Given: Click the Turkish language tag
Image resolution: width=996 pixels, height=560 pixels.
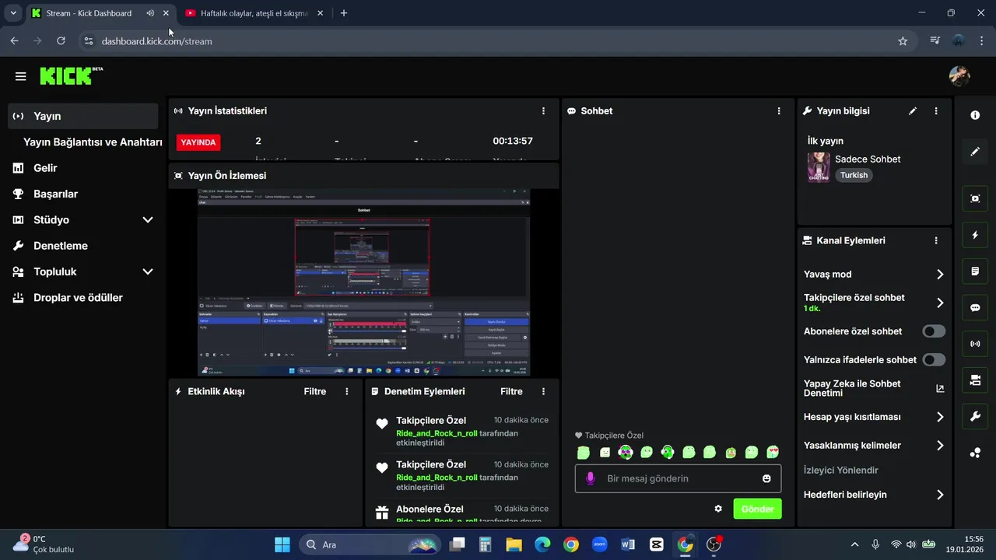Looking at the screenshot, I should coord(854,176).
